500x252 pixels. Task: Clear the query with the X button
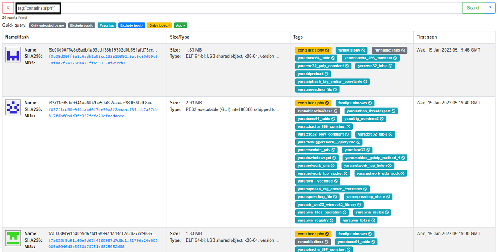click(8, 8)
